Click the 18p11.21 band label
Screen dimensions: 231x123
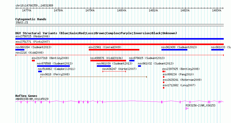[x=22, y=23]
